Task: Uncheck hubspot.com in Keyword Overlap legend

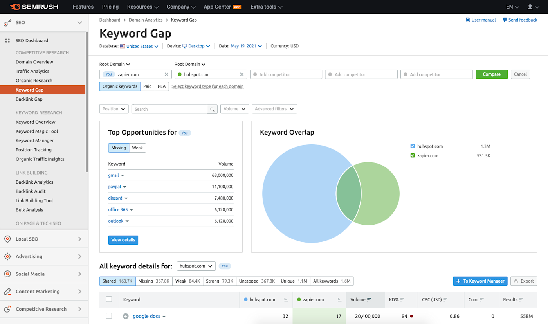Action: 413,146
